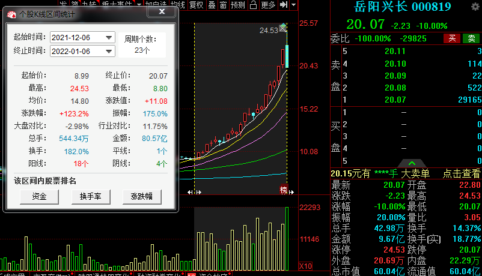Click the 量比 value 3.05
The image size is (482, 276).
[472, 217]
